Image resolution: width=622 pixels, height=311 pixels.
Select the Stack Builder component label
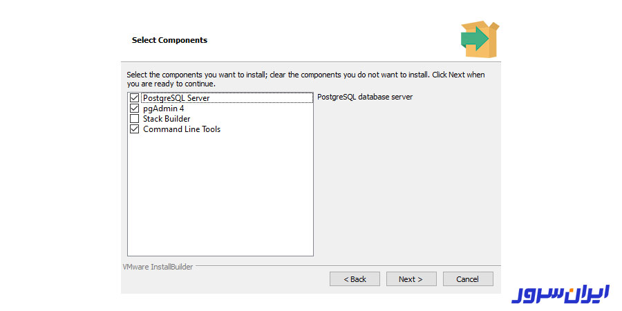point(167,119)
